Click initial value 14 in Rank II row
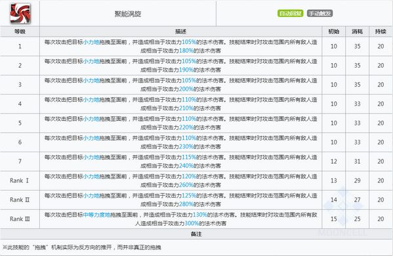 (x=333, y=200)
